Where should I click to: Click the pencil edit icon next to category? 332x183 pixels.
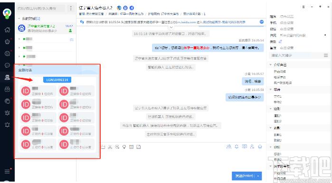tap(280, 41)
